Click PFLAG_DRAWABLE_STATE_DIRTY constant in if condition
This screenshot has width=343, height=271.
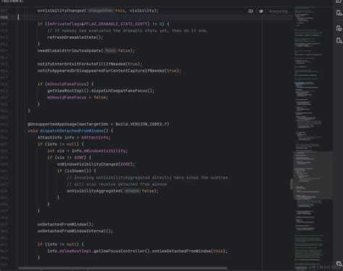[116, 24]
